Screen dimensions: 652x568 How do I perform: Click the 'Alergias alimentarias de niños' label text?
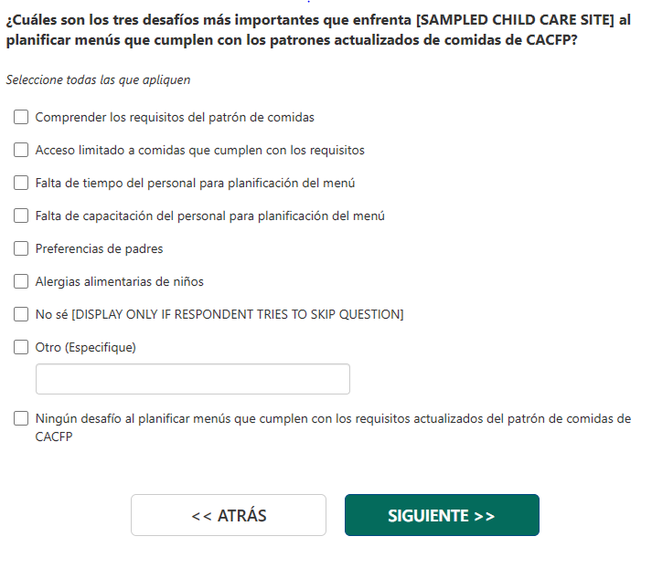(x=119, y=281)
